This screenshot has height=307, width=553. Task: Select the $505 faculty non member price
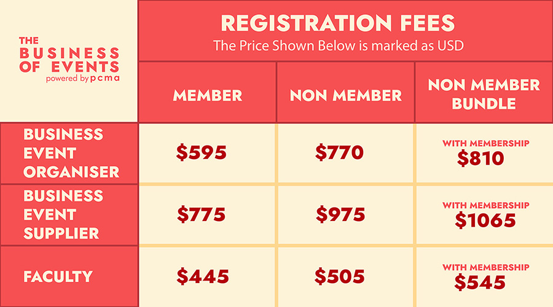(340, 277)
